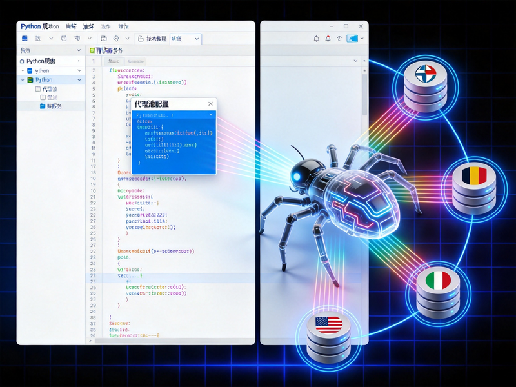
Task: Open chevron at right of highlighted Python row
Action: click(79, 79)
